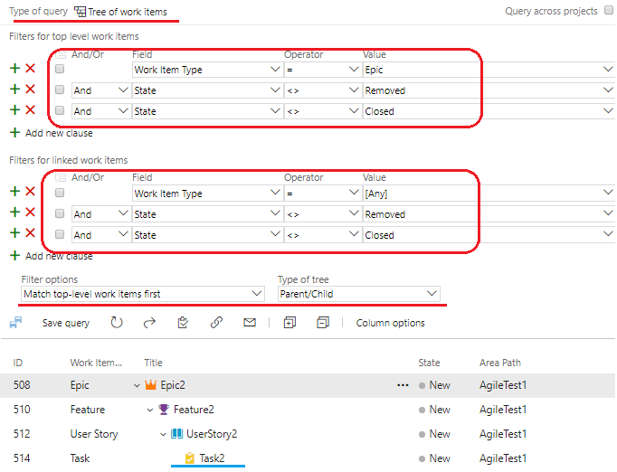Collapse all tree items with minus-box icon

click(323, 323)
